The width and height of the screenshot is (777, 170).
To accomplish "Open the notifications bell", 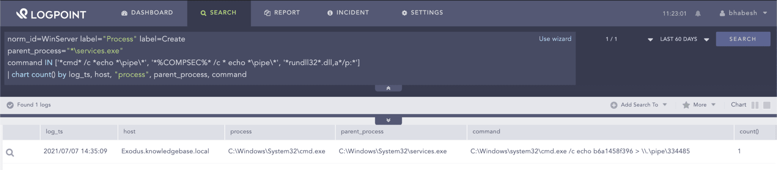I will click(698, 14).
